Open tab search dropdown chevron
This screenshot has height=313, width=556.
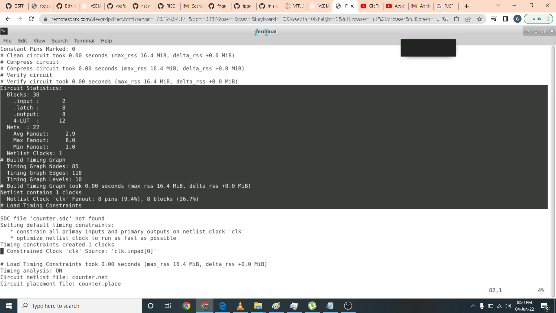click(x=498, y=6)
